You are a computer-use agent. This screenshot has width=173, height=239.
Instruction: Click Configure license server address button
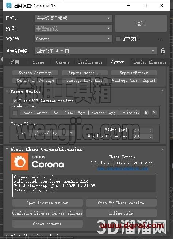[x=47, y=213]
